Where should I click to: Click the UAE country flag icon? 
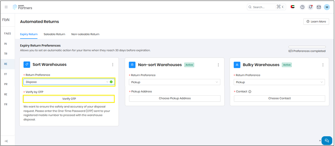click(x=293, y=7)
